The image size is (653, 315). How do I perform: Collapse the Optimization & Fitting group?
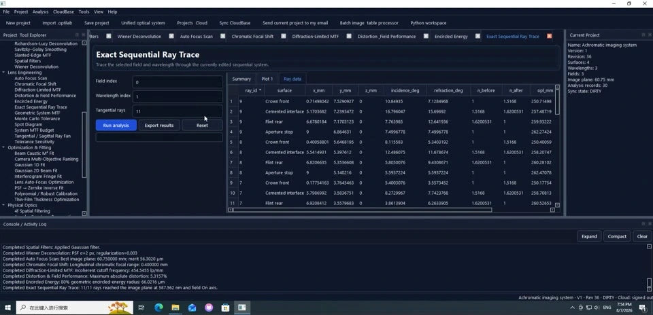(x=4, y=147)
